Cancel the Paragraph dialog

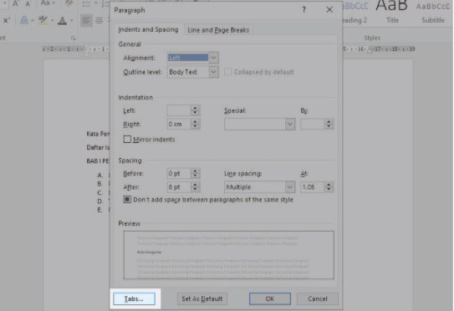point(318,298)
